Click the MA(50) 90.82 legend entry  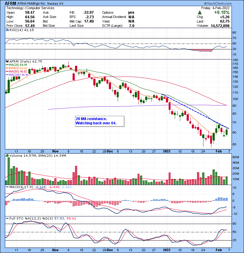[18, 71]
